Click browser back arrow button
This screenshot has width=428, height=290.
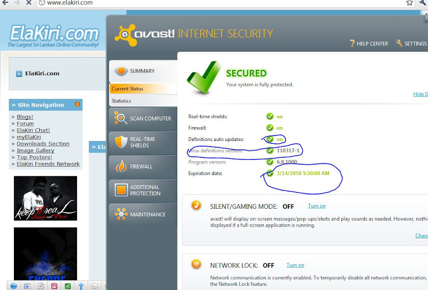[x=5, y=3]
